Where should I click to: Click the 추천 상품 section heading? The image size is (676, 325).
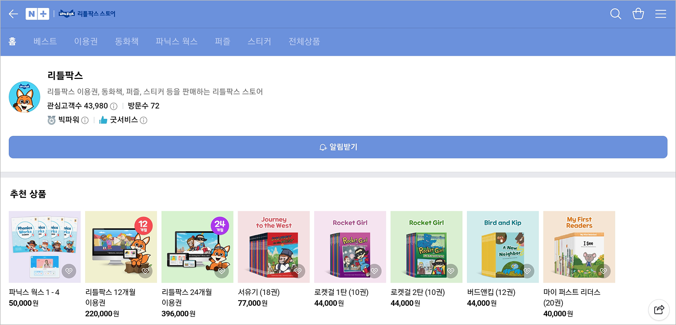[28, 194]
